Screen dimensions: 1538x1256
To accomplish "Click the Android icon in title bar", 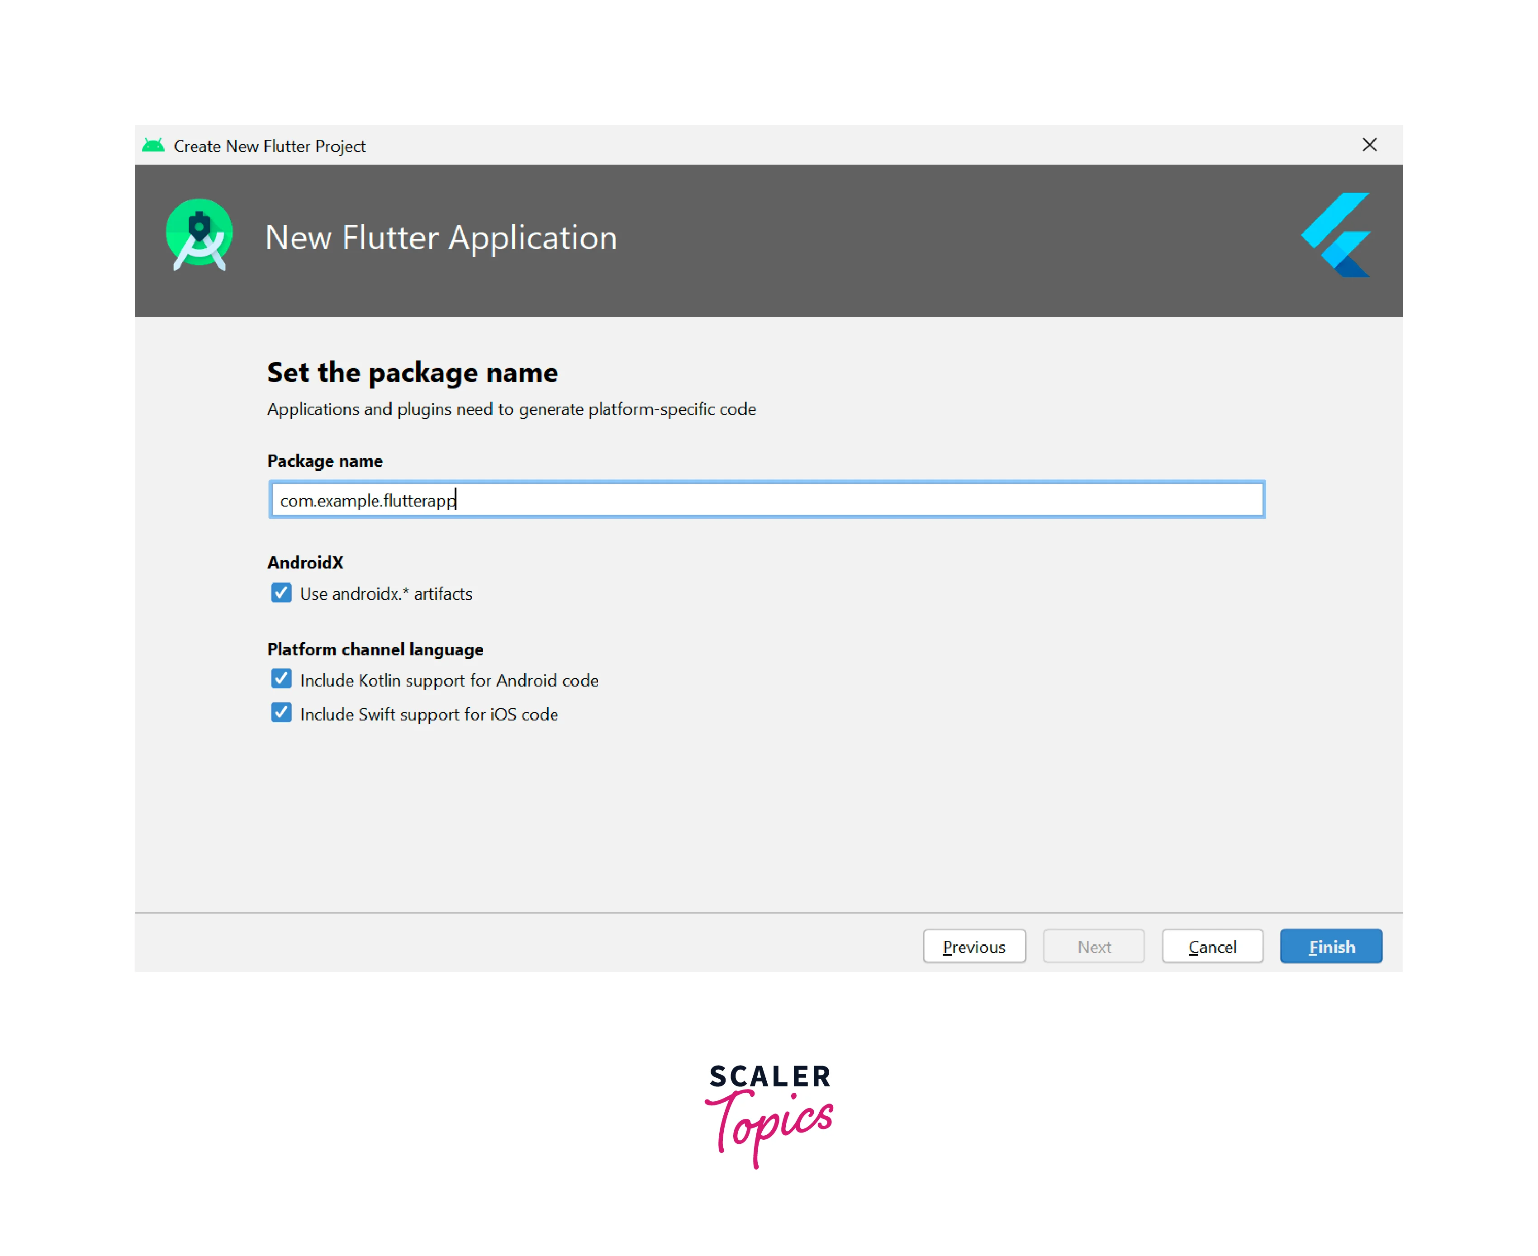I will (x=153, y=146).
